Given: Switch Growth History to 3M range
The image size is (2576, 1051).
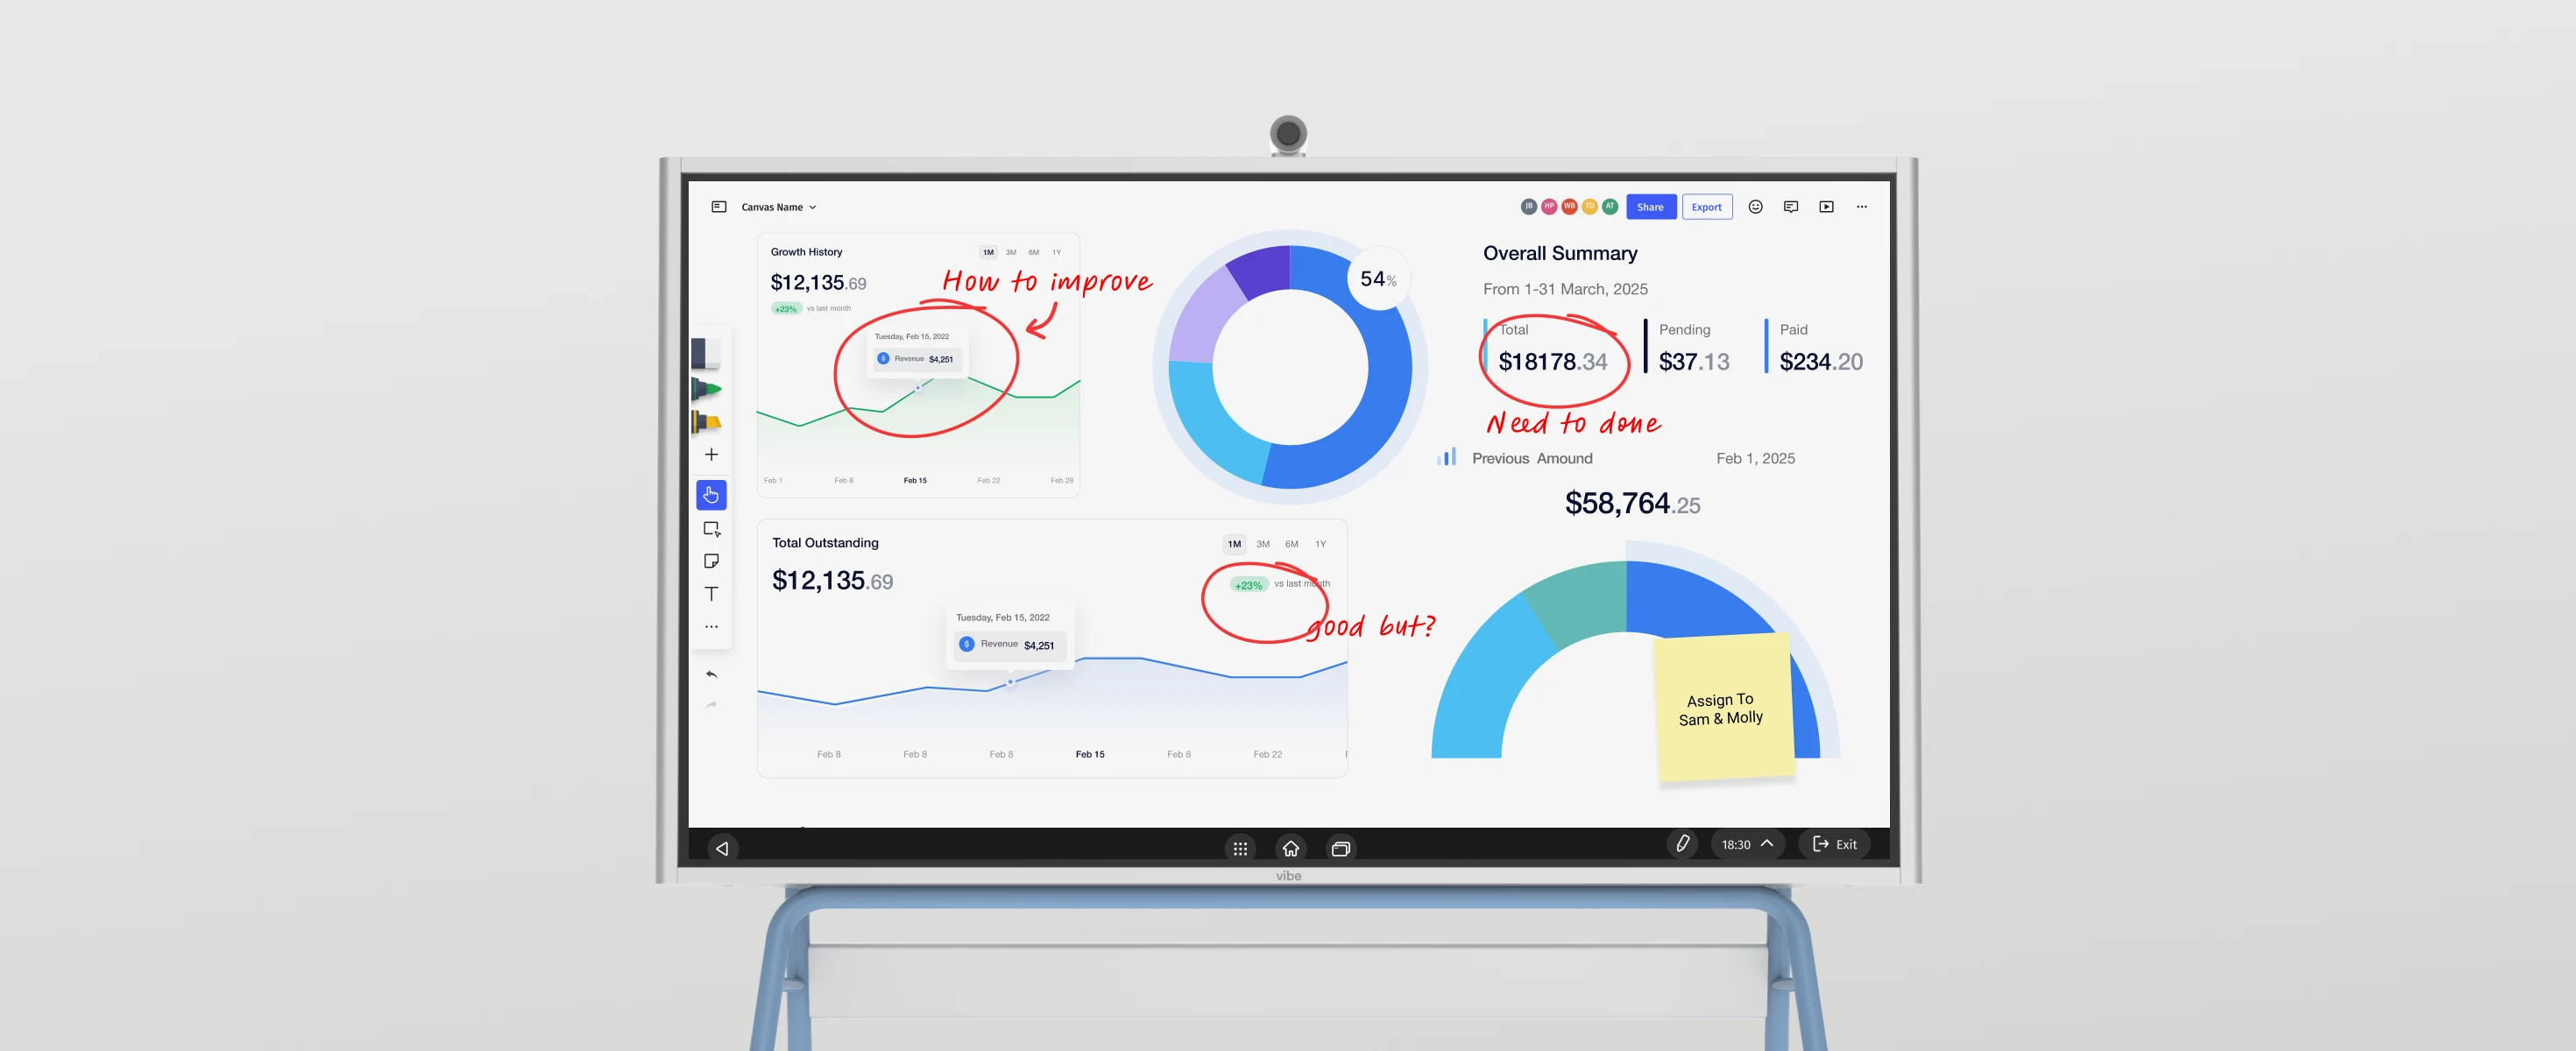Looking at the screenshot, I should point(1011,253).
